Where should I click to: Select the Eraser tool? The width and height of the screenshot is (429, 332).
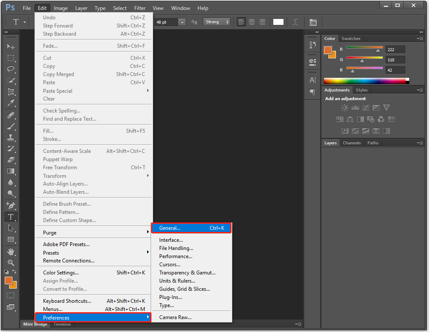pyautogui.click(x=11, y=160)
